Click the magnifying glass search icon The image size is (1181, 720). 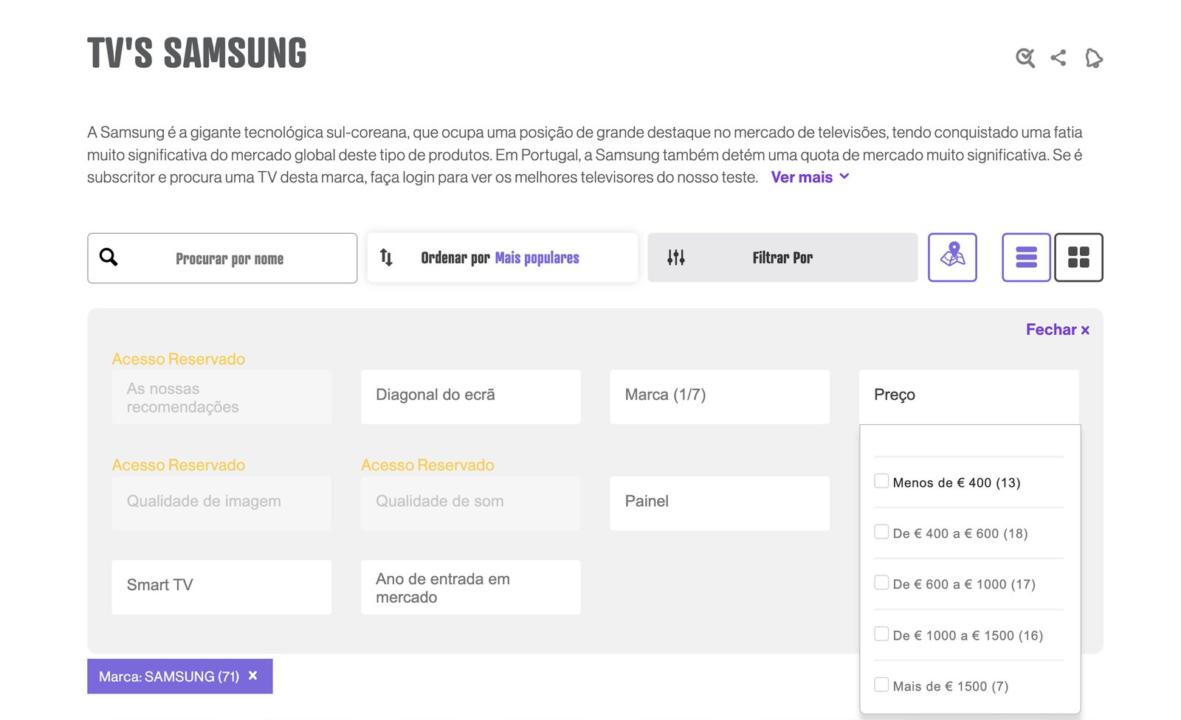[109, 257]
